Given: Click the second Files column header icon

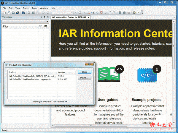Looking at the screenshot, I should (46, 26).
